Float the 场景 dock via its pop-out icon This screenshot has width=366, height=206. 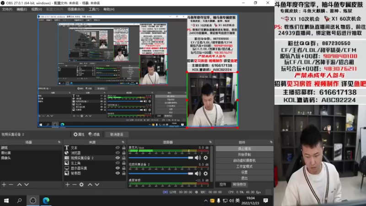(59, 142)
